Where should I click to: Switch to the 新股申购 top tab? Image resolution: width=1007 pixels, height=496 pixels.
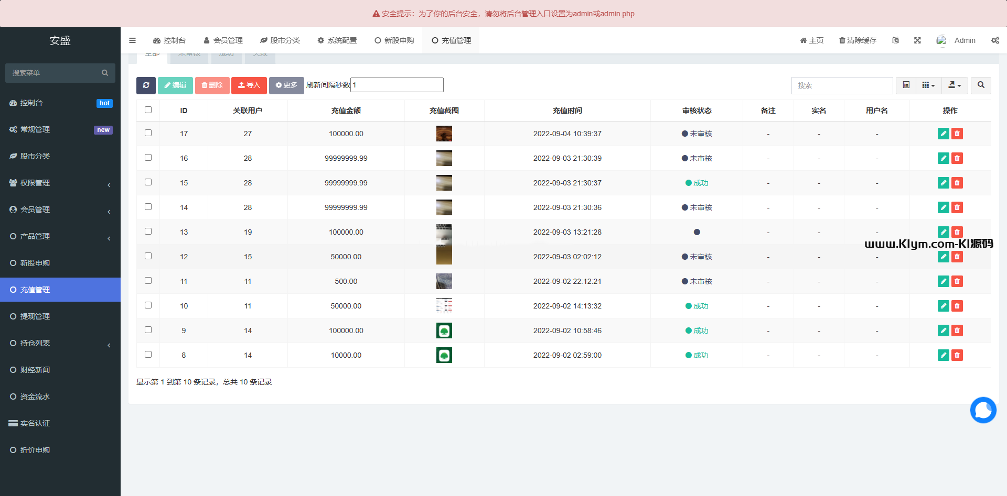point(394,40)
